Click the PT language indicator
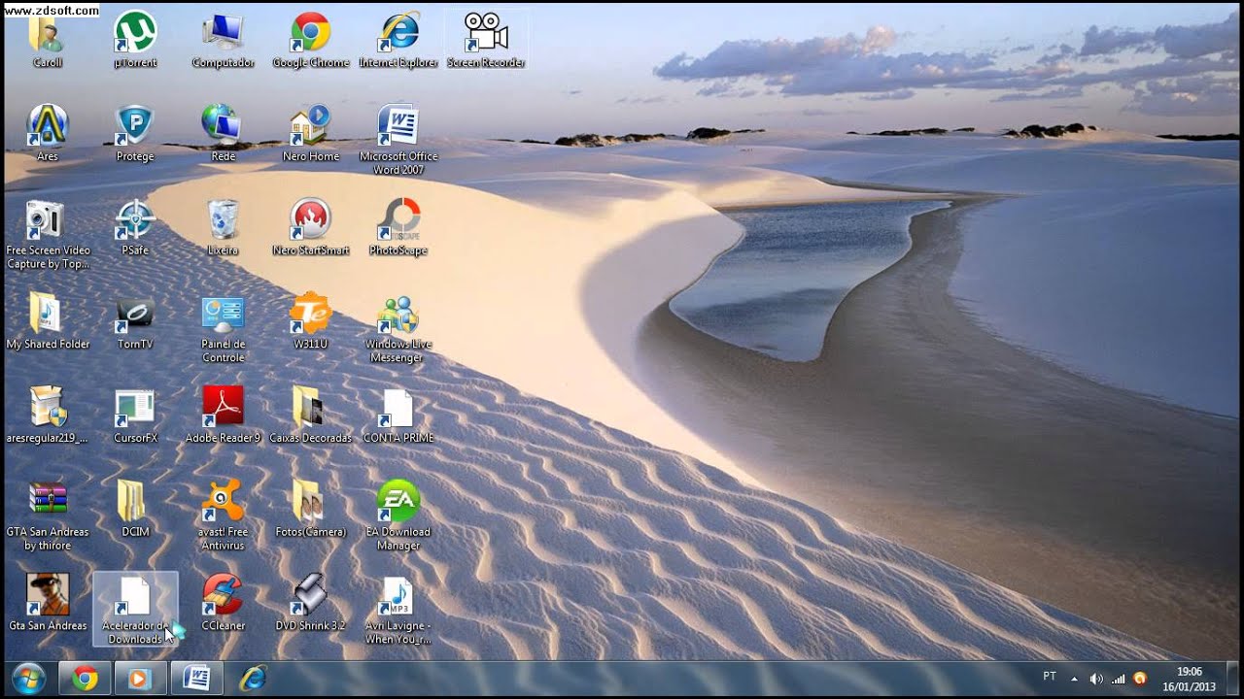 coord(1050,677)
